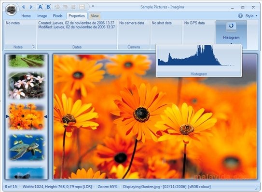Image resolution: width=262 pixels, height=192 pixels.
Task: Click the info icon beside Style
Action: pyautogui.click(x=240, y=16)
